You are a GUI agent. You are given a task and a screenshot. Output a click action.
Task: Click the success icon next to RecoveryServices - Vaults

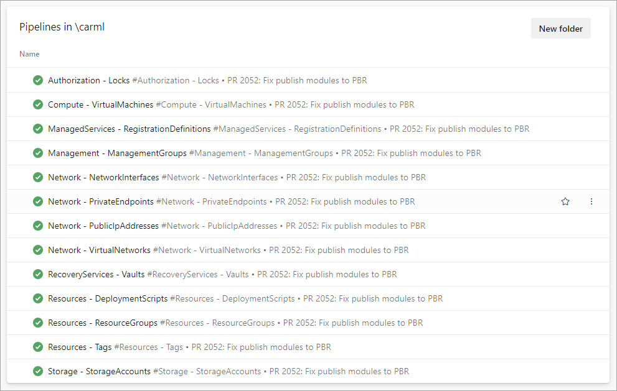point(38,274)
